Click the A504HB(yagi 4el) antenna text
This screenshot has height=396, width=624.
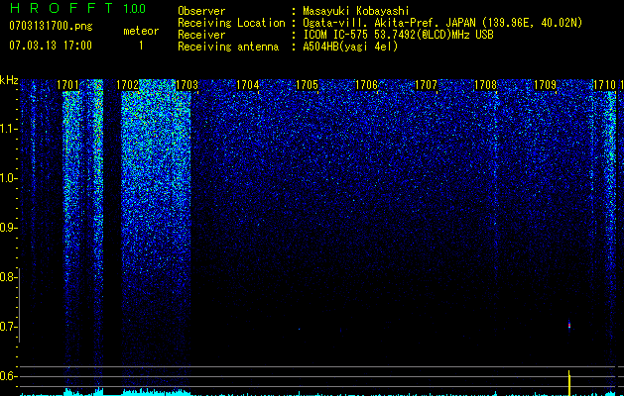[x=350, y=47]
